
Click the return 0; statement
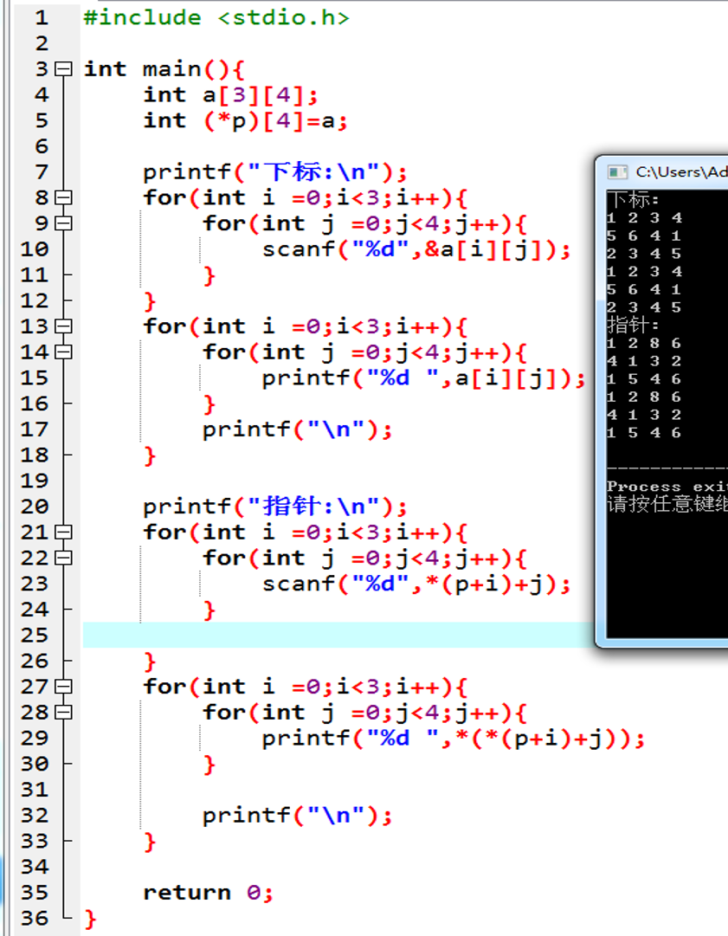(209, 893)
